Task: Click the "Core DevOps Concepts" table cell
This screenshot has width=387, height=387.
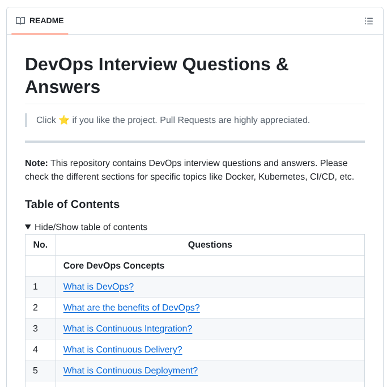Action: coord(210,266)
